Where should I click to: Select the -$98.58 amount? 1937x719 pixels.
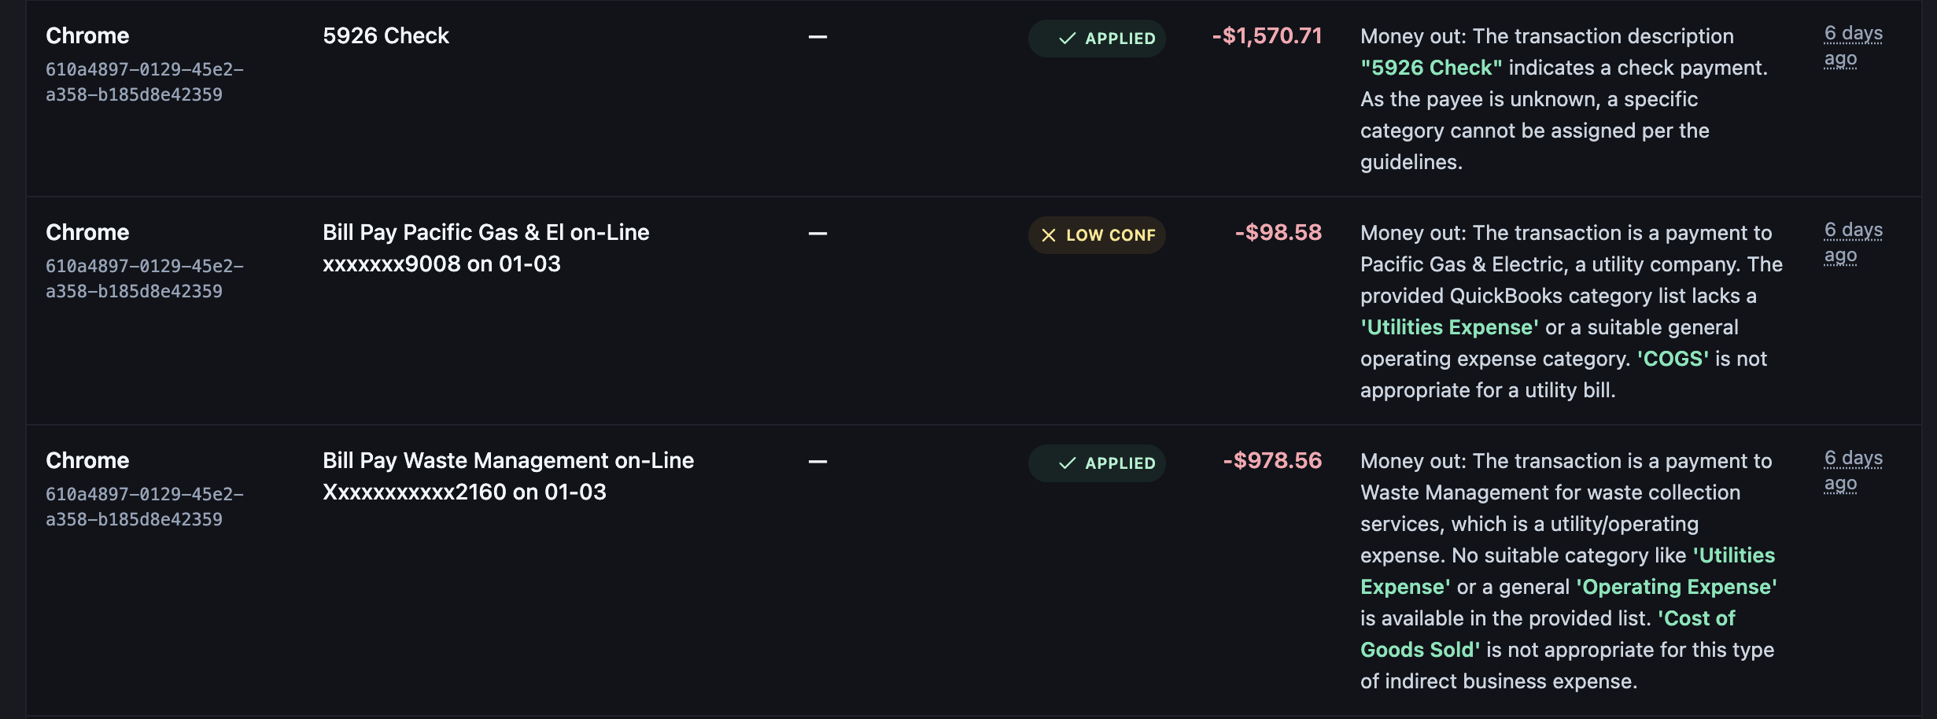[1278, 233]
